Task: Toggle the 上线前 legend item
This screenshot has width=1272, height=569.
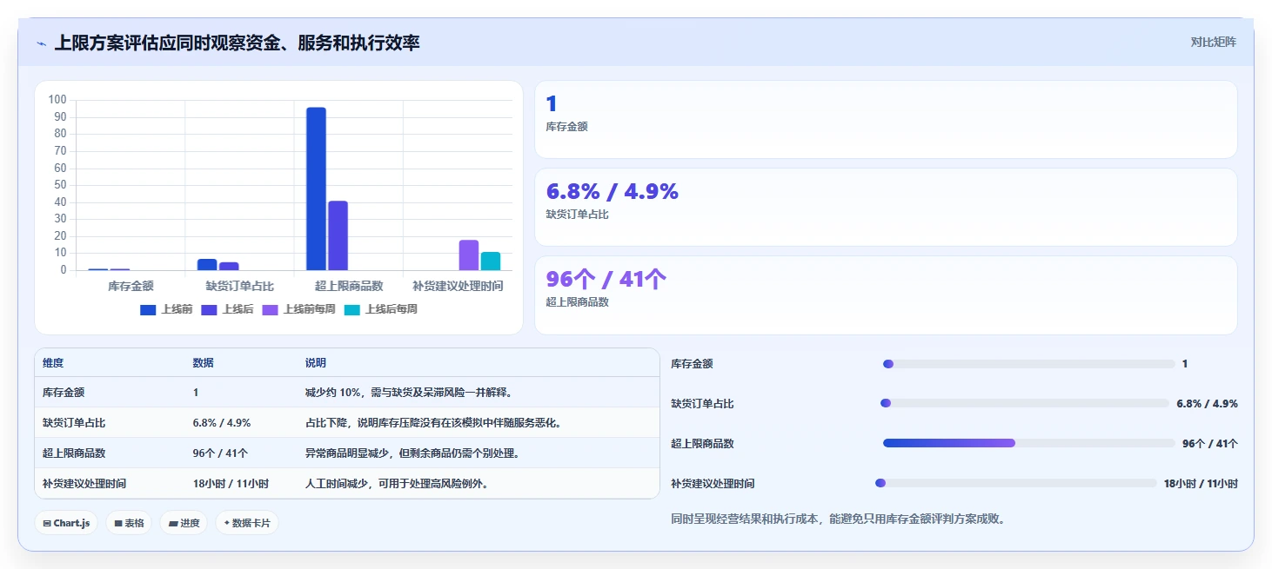Action: coord(166,309)
